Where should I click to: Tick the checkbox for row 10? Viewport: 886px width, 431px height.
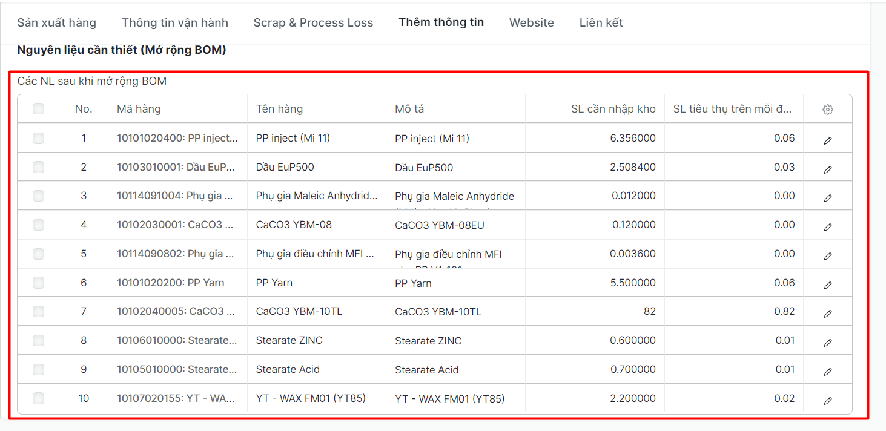[x=38, y=398]
